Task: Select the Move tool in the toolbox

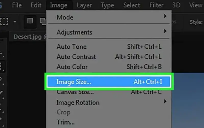Action: click(2, 54)
